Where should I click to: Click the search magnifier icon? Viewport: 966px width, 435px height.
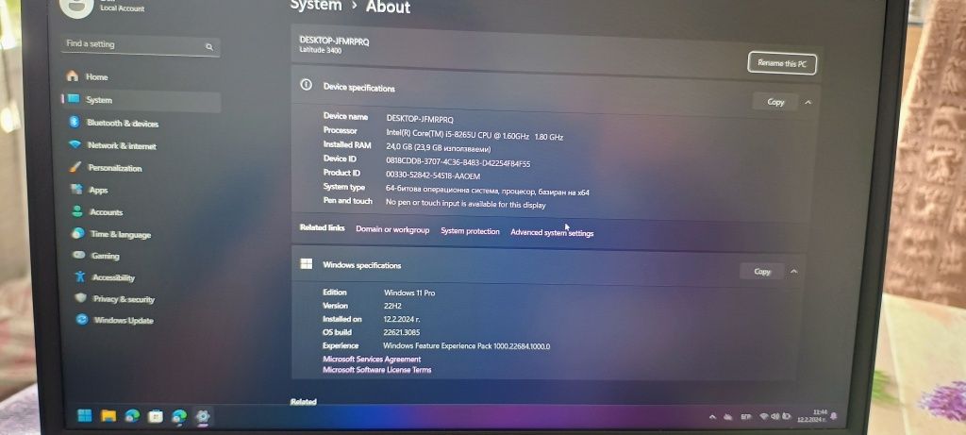(209, 47)
